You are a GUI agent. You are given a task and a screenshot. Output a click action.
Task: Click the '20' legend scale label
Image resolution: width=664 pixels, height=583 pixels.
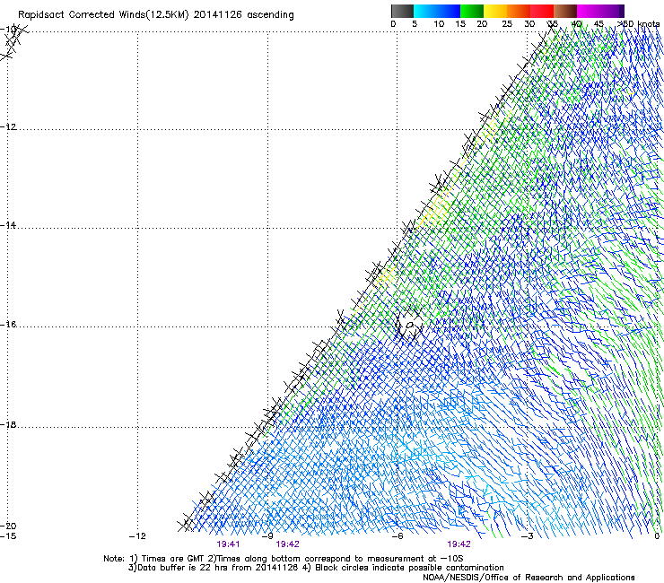tap(482, 24)
